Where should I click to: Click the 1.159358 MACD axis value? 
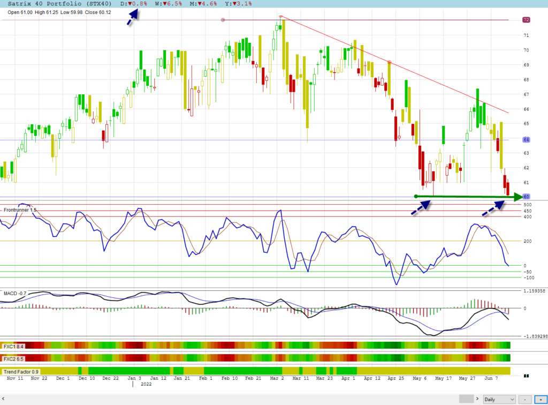[x=535, y=291]
